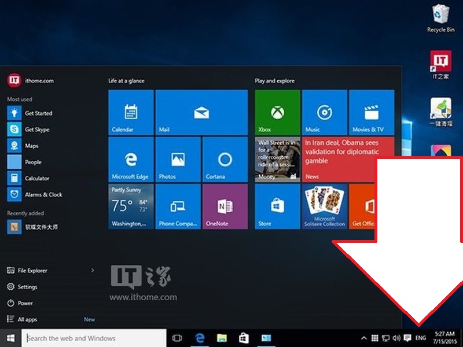Open Store from the taskbar

244,338
